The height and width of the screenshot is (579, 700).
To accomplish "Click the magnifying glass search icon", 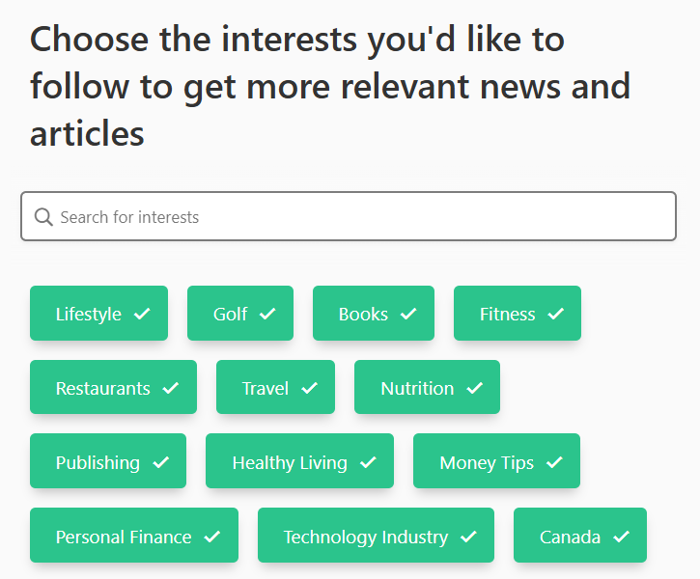I will pos(43,217).
